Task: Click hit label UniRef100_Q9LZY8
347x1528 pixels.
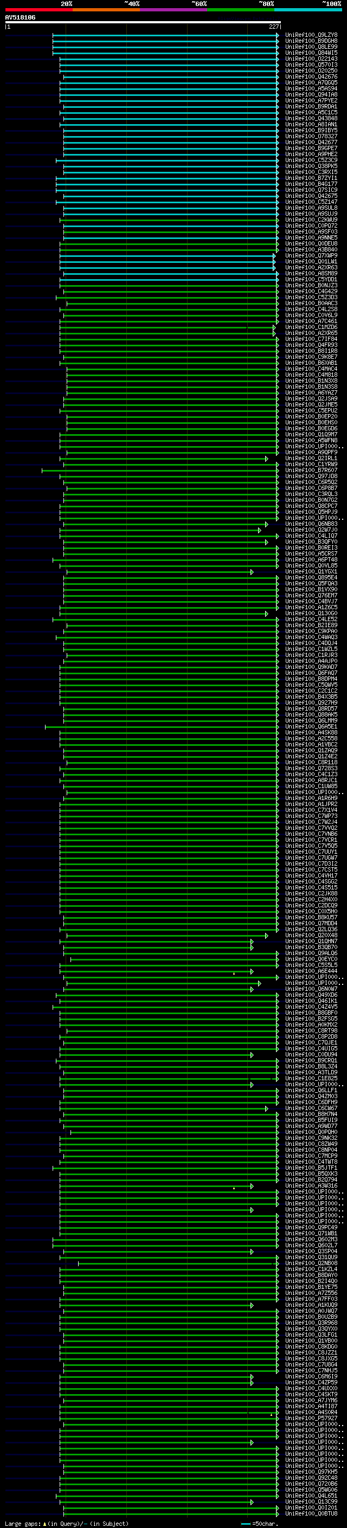Action: 311,35
